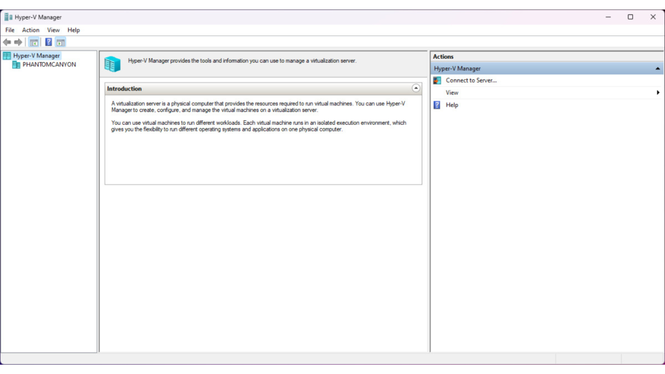The width and height of the screenshot is (665, 374).
Task: Toggle the Show/Hide Action Pane icon
Action: click(61, 42)
